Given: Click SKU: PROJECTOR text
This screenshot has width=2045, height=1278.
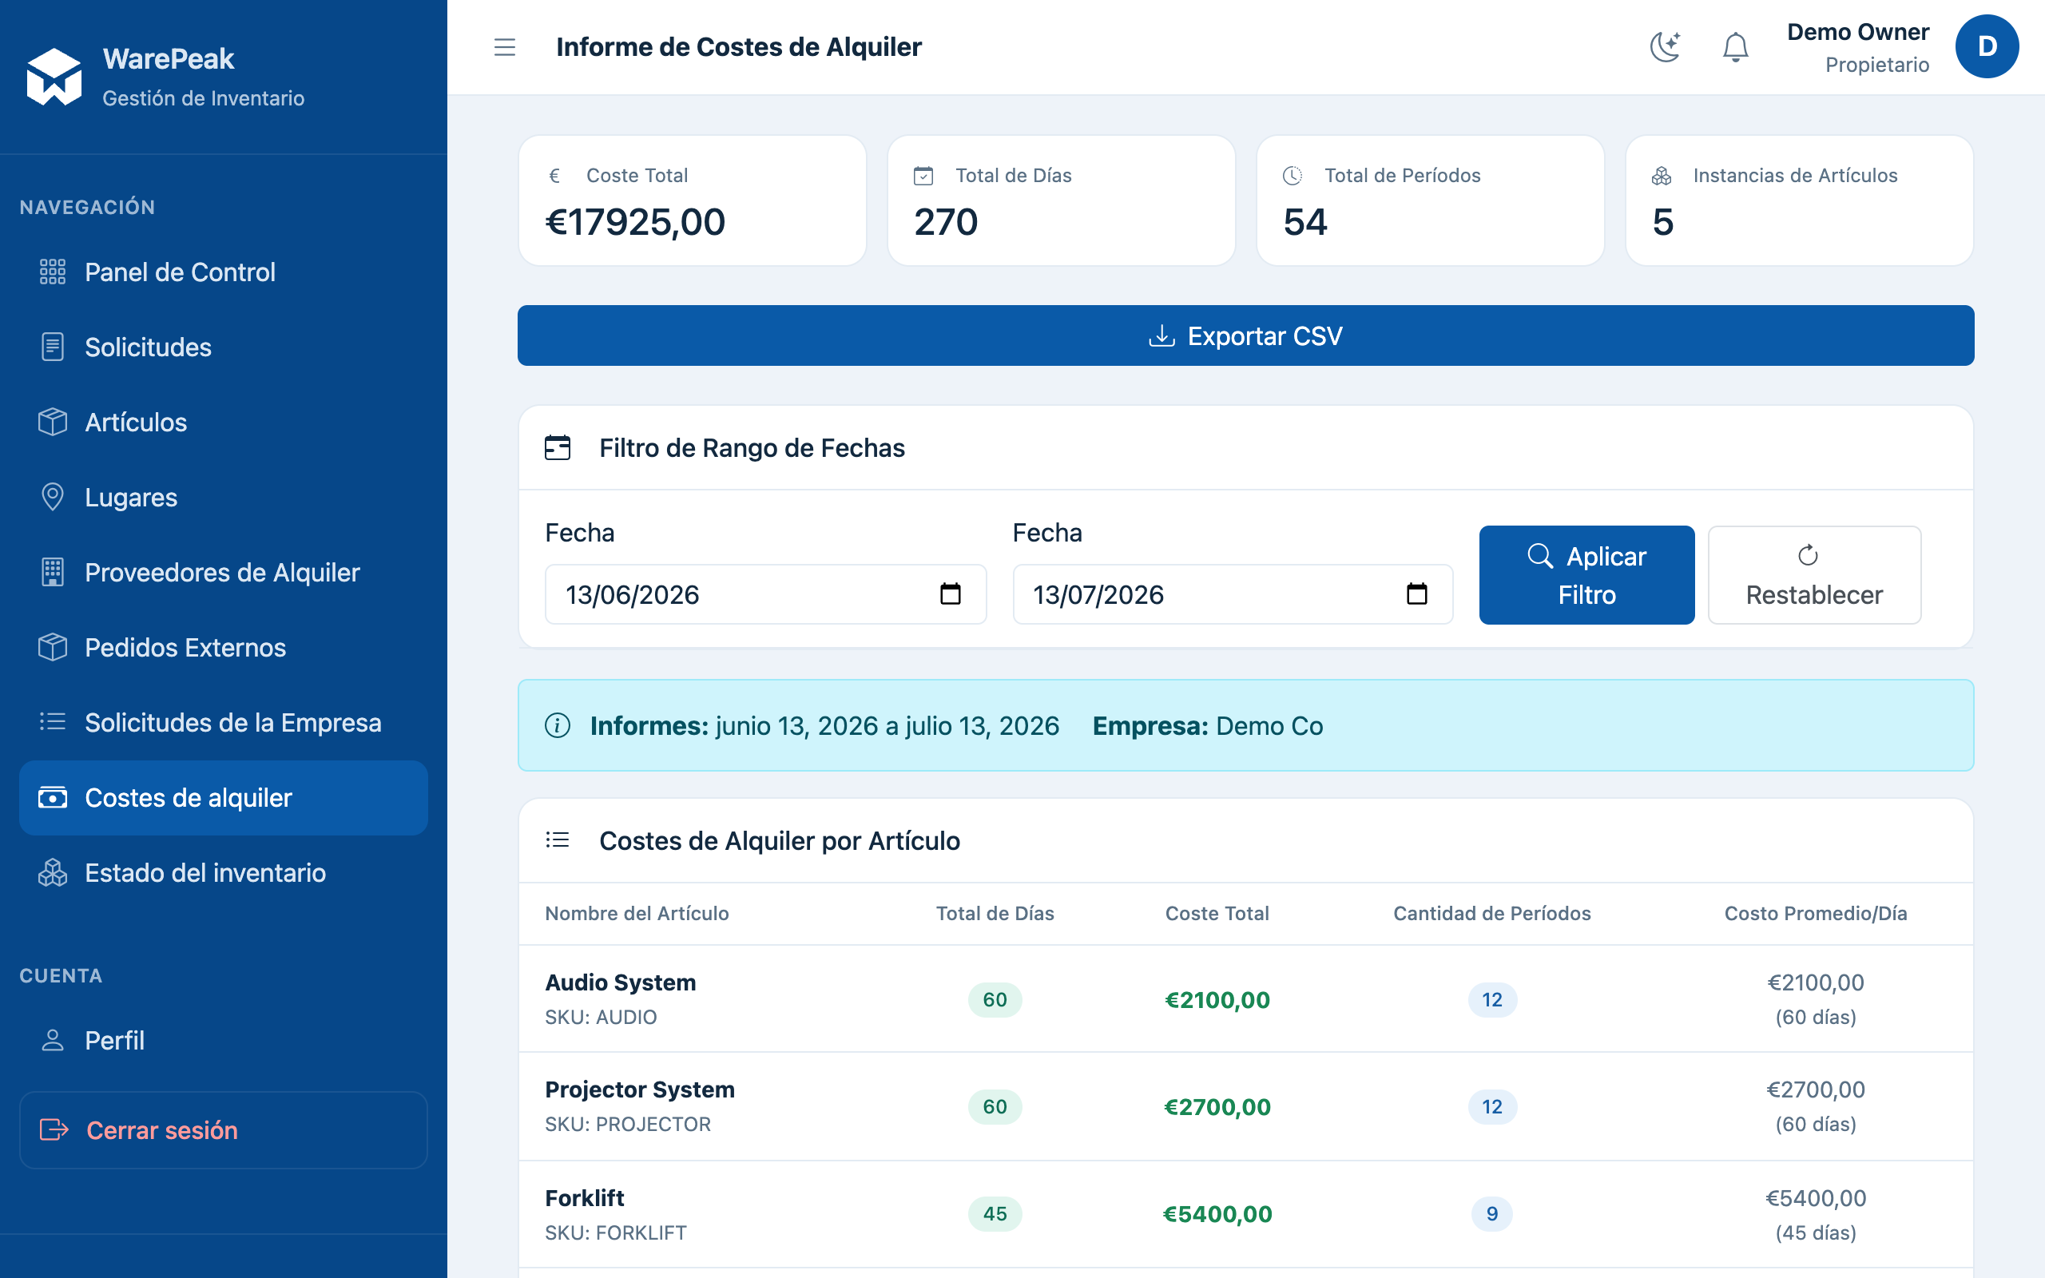Looking at the screenshot, I should [628, 1124].
